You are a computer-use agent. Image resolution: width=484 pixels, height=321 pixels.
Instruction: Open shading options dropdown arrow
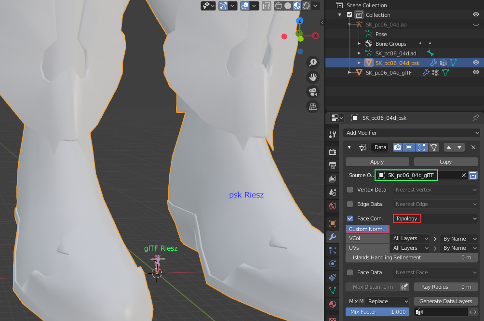click(315, 6)
